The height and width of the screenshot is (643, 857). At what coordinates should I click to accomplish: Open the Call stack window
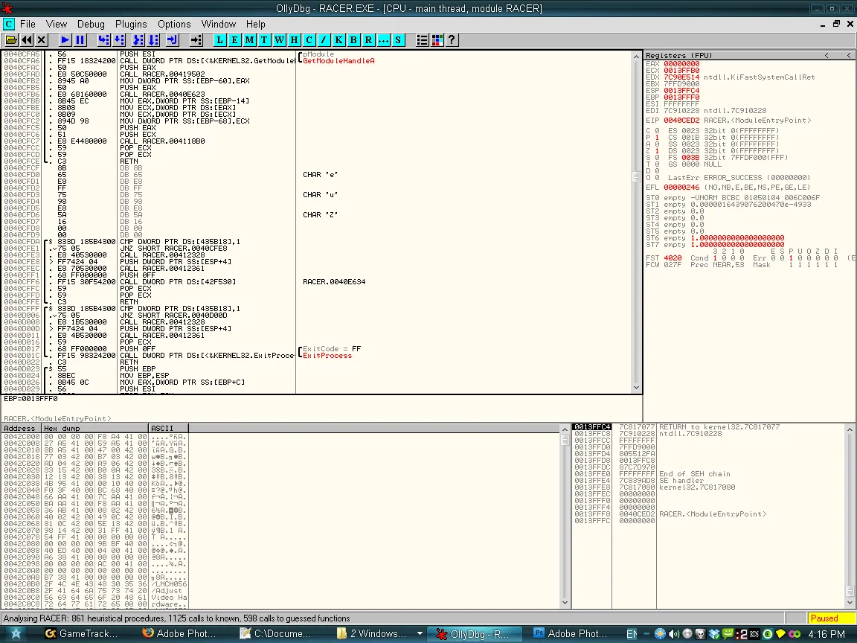tap(339, 40)
